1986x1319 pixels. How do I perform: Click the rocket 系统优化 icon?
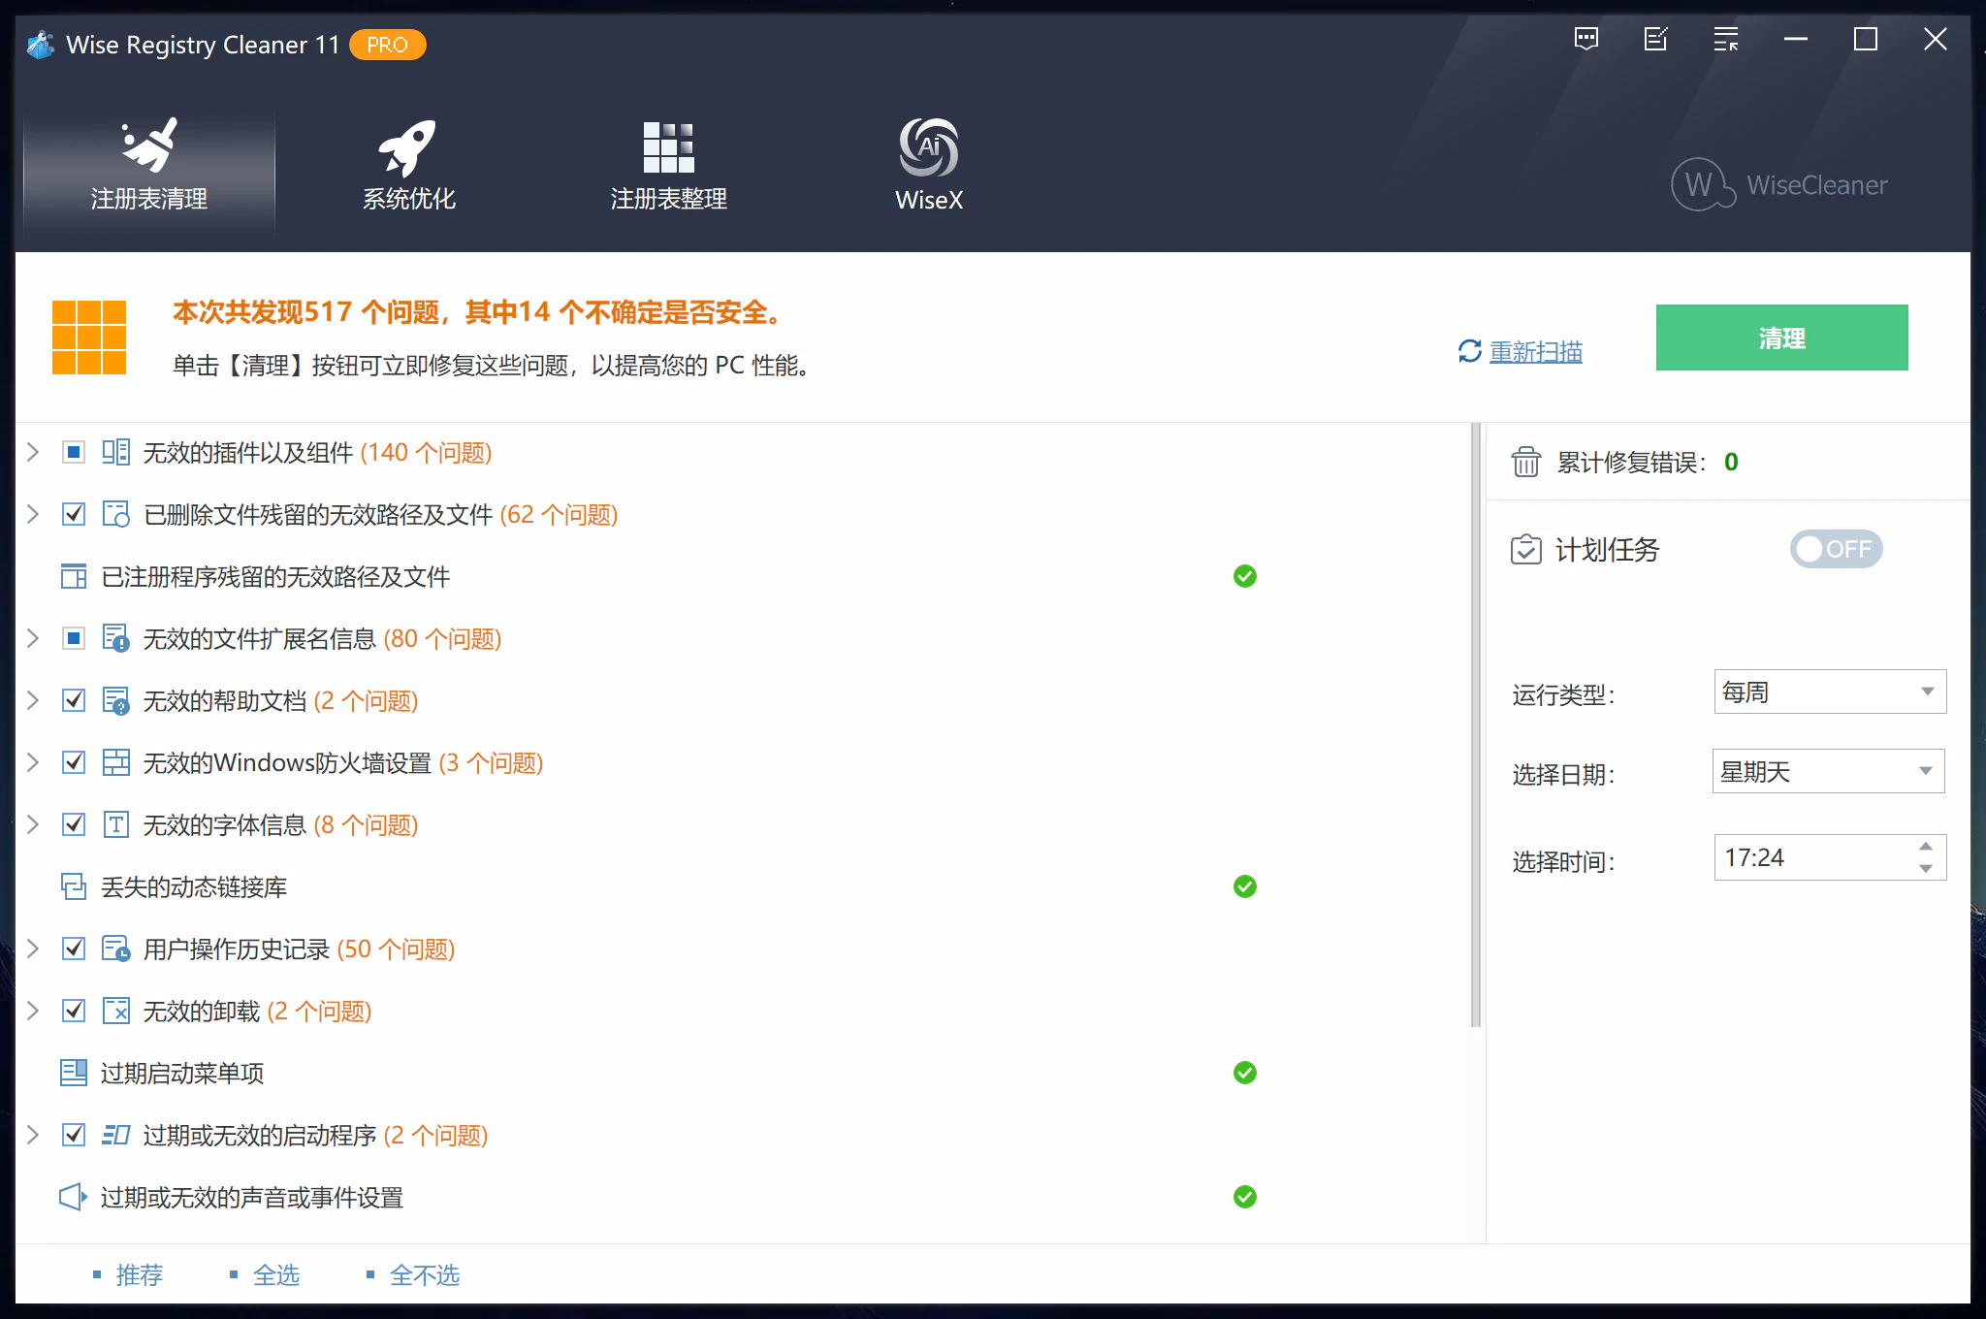click(407, 148)
